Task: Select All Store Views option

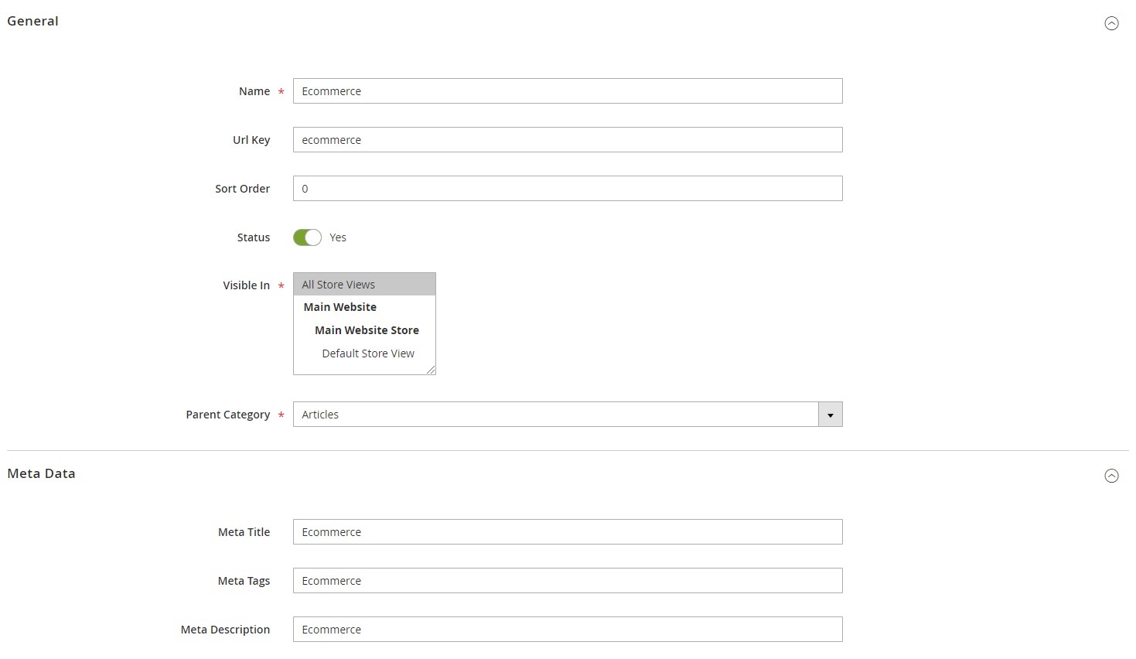Action: tap(364, 285)
